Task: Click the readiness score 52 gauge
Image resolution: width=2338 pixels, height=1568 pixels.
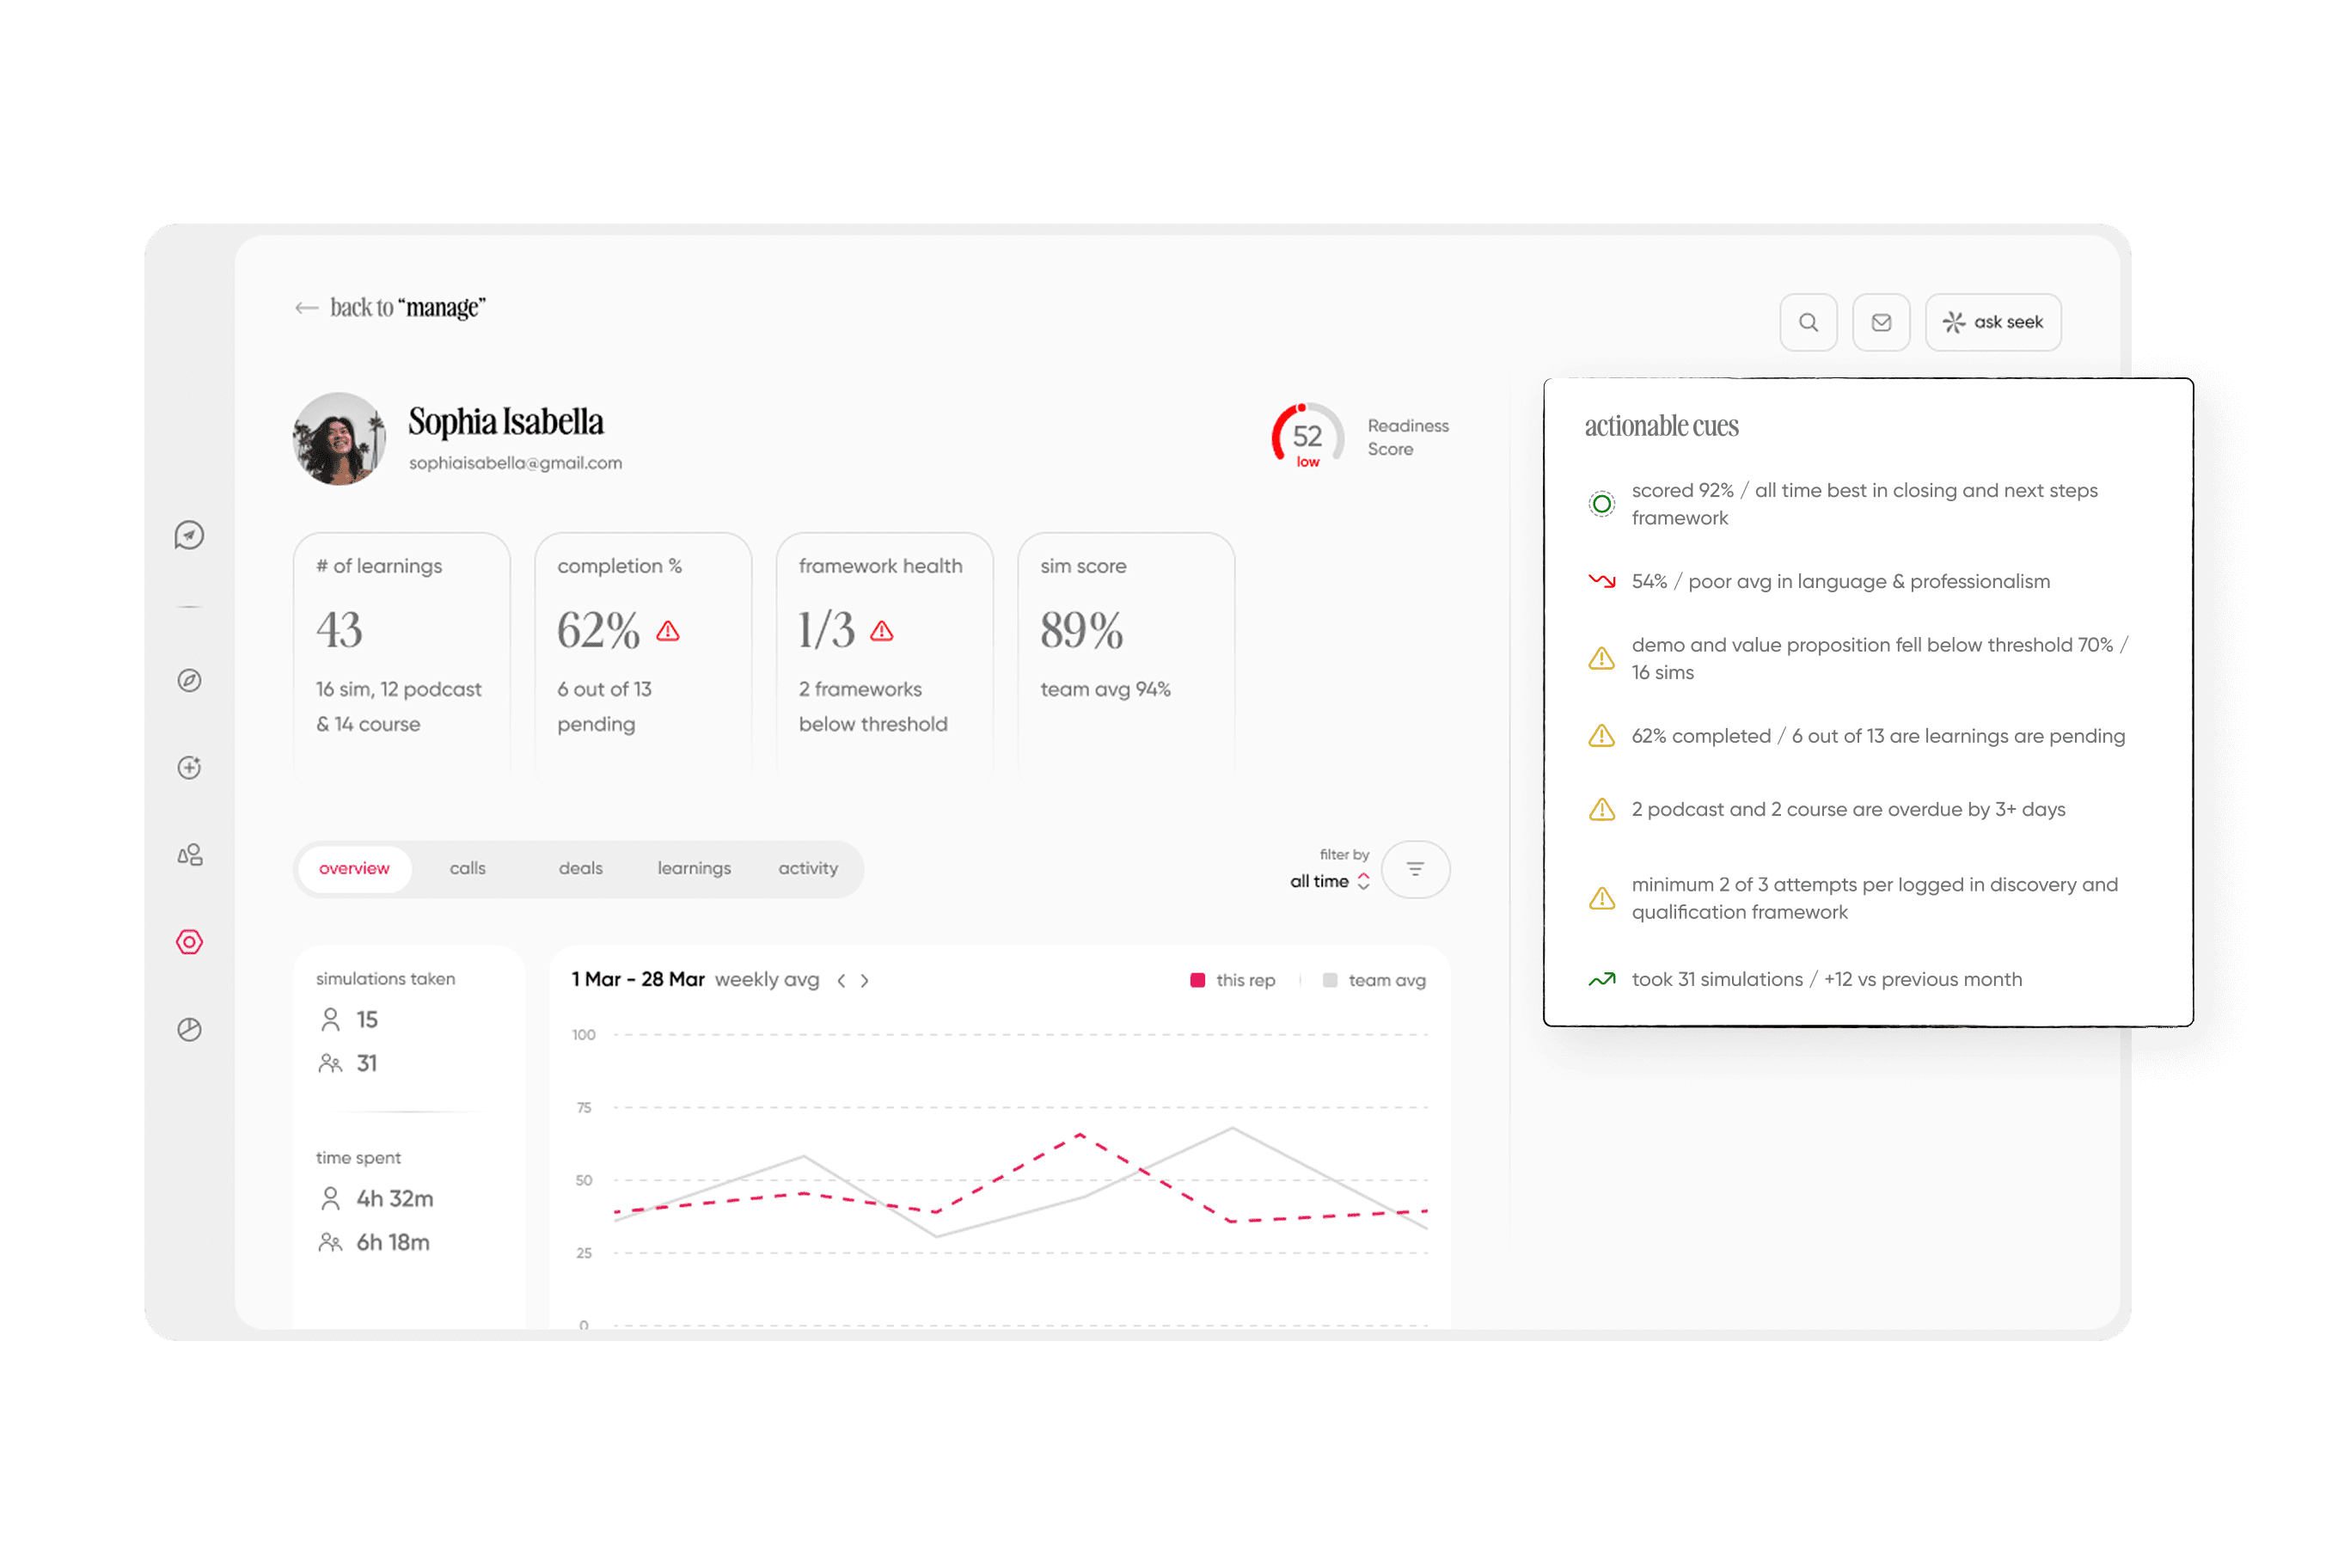Action: click(x=1307, y=437)
